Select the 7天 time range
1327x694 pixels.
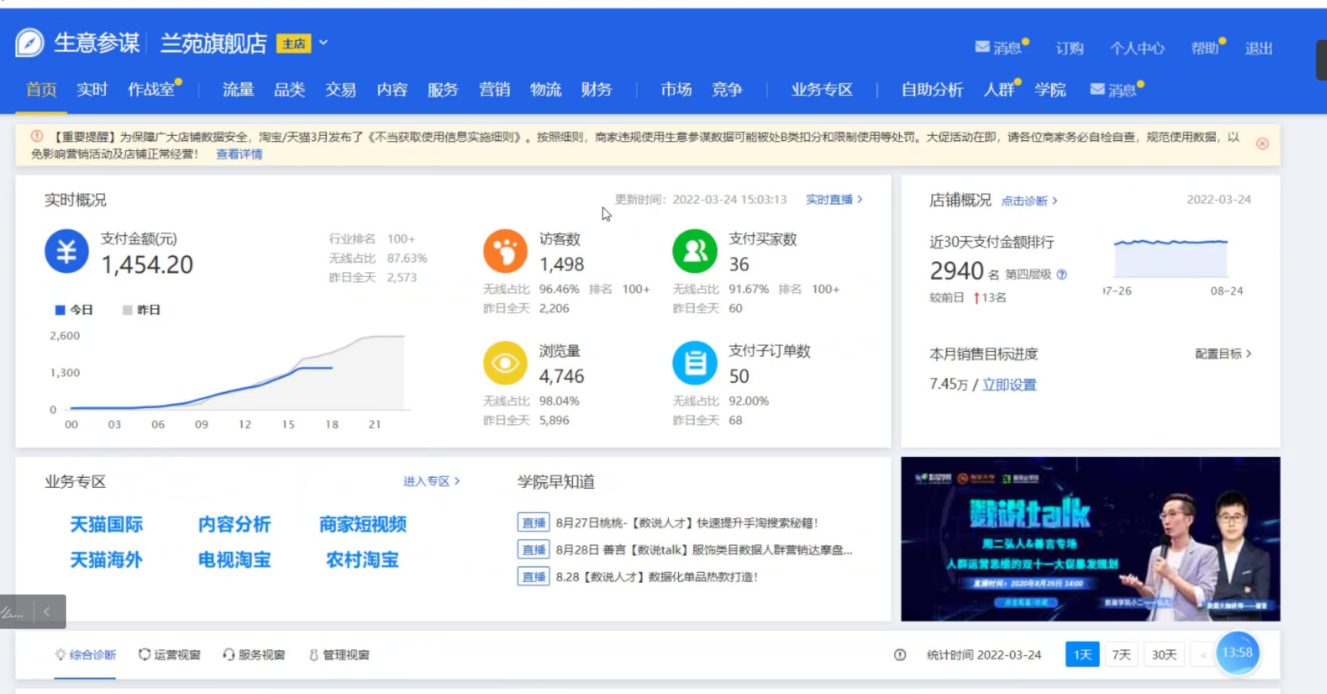(x=1121, y=654)
